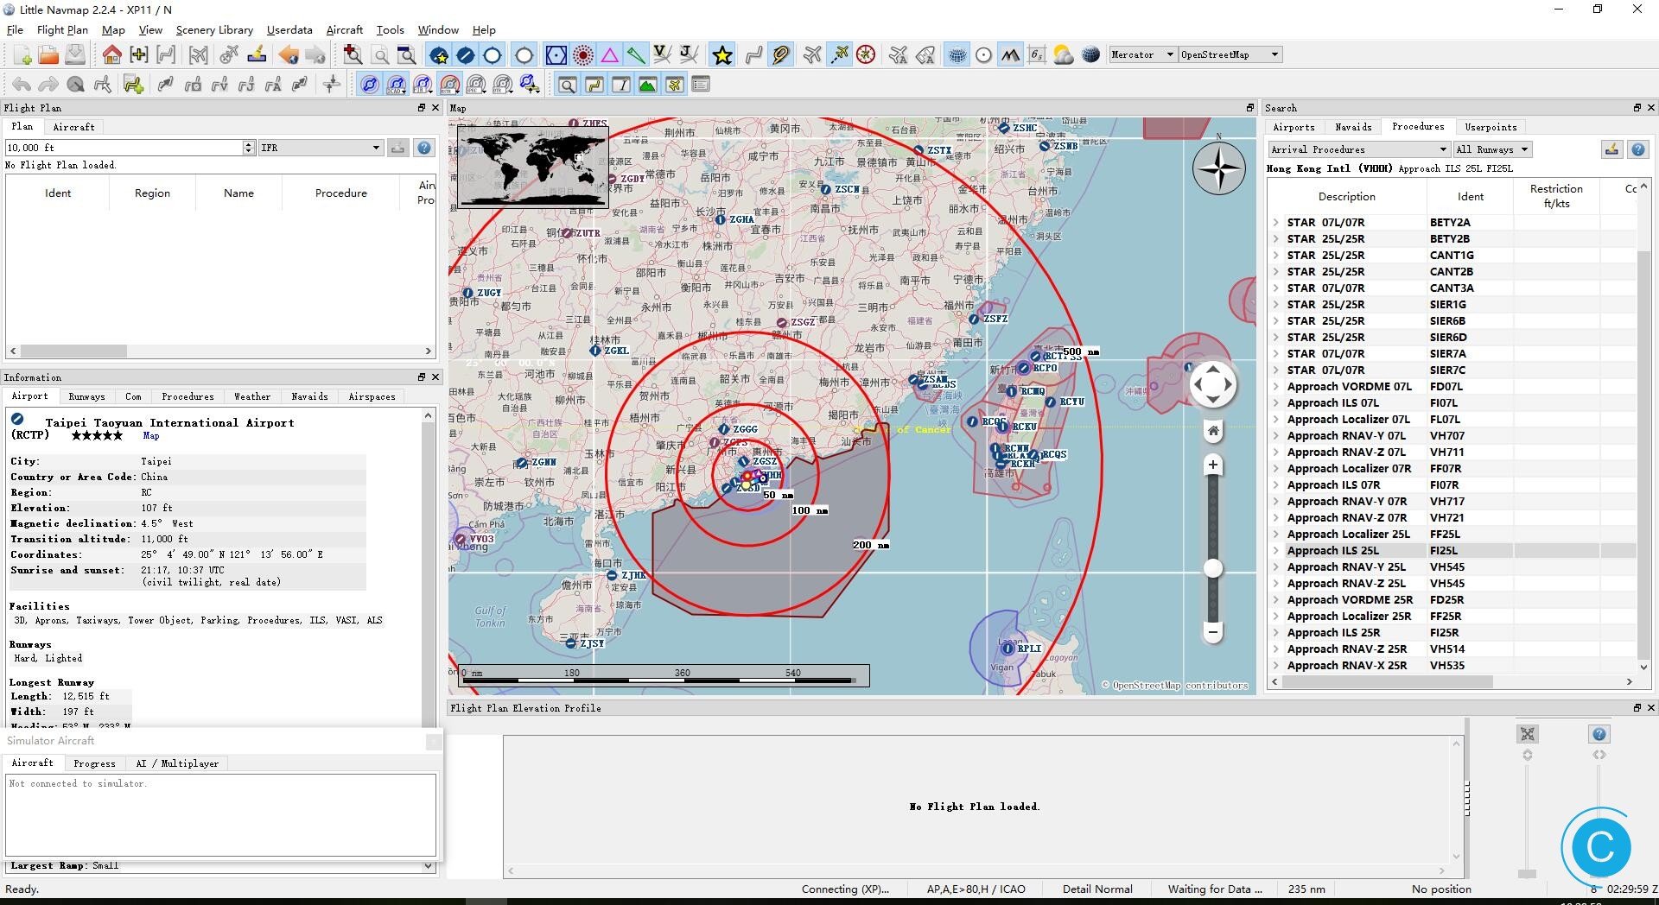Open help for the Procedures search
This screenshot has height=905, width=1659.
tap(1638, 149)
